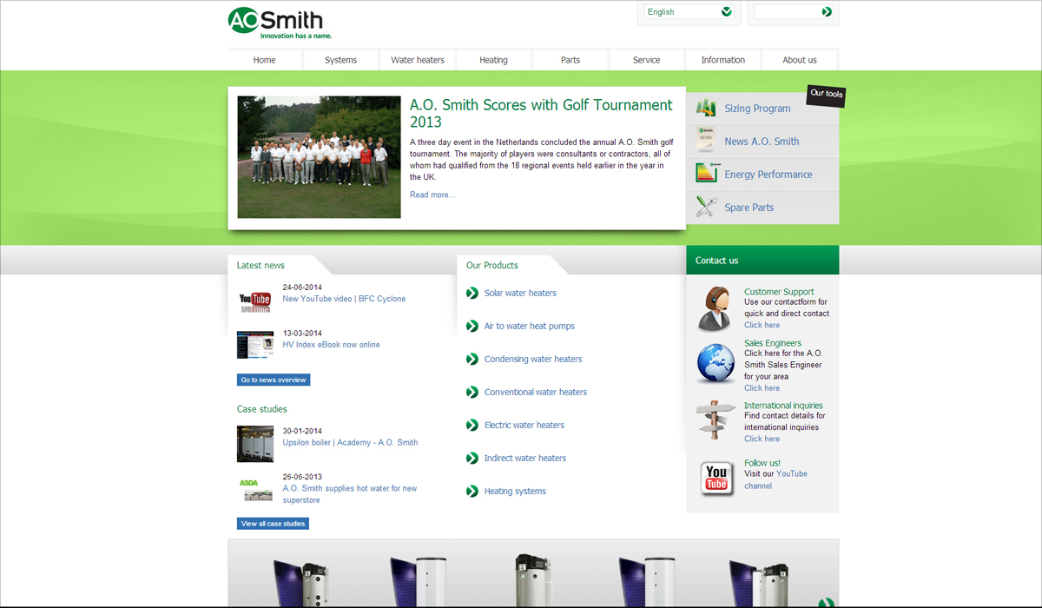
Task: Open the Information menu
Action: 723,60
